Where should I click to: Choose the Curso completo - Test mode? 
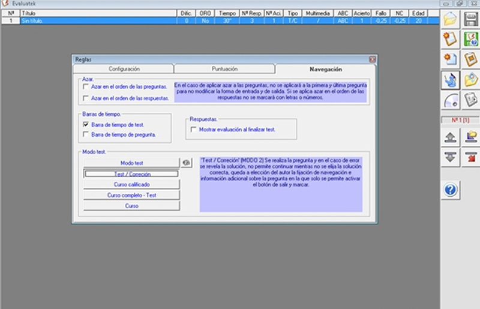click(131, 195)
